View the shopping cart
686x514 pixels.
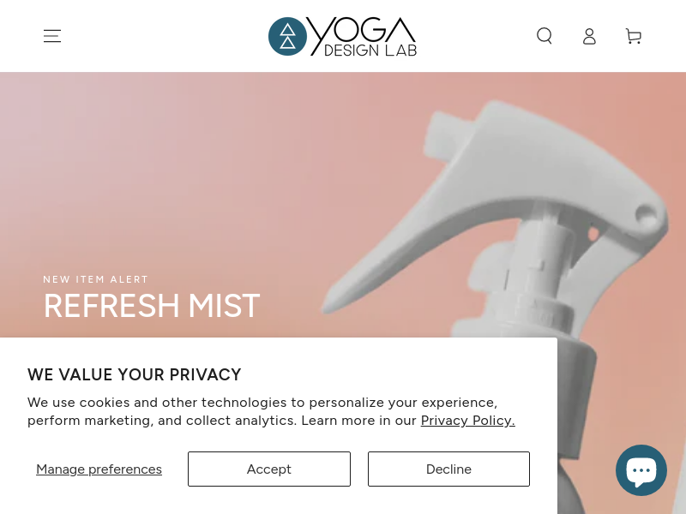click(x=634, y=36)
